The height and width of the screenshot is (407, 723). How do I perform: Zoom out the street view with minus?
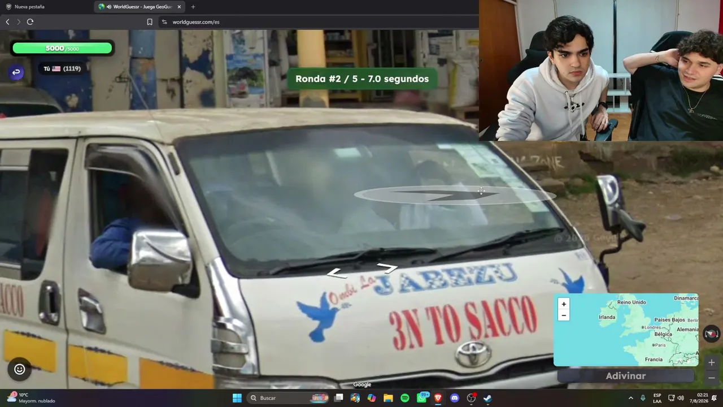click(x=711, y=378)
